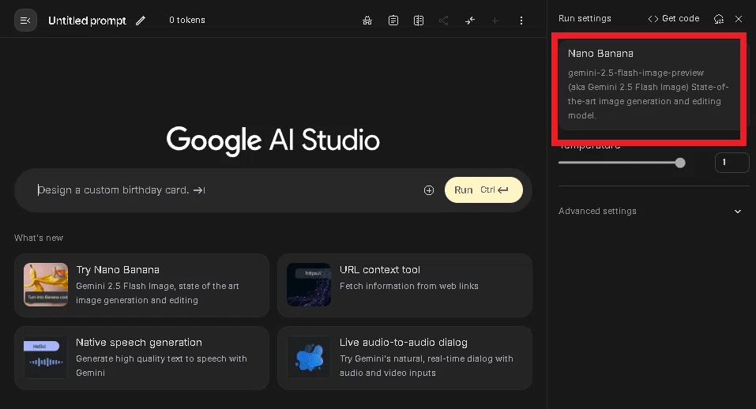
Task: Toggle compare mode icon in toolbar
Action: (x=419, y=21)
